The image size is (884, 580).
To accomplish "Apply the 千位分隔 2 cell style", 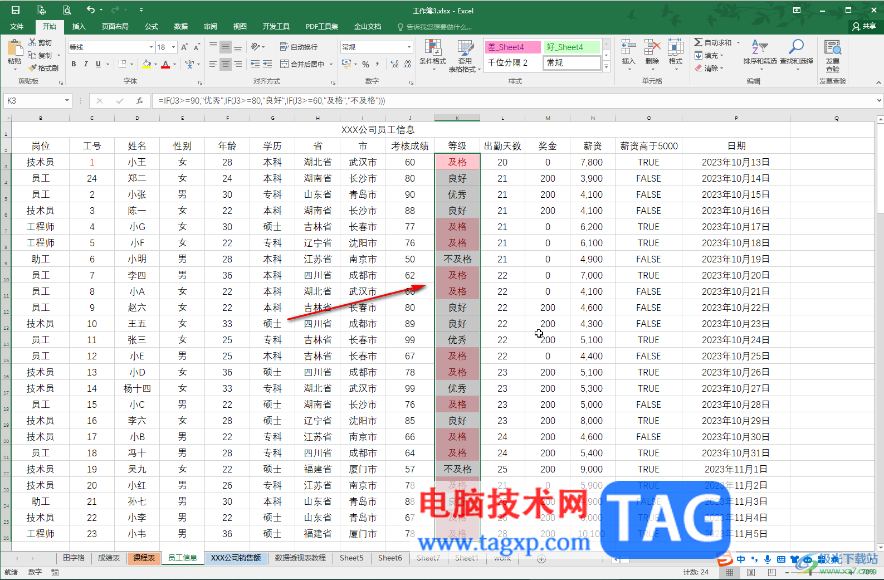I will click(x=512, y=63).
